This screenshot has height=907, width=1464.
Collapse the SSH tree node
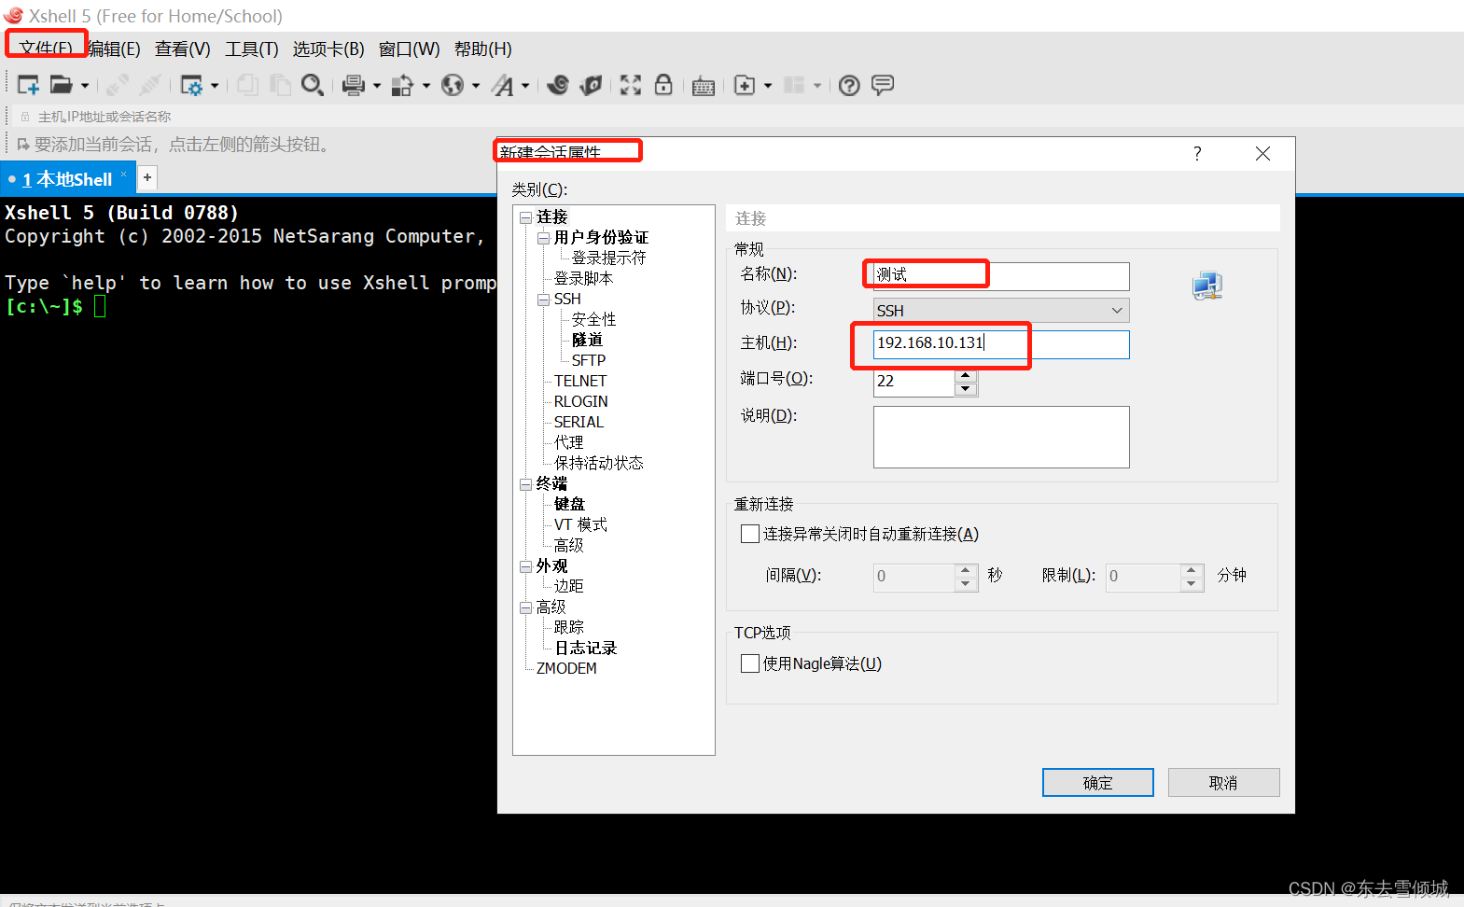pos(543,300)
